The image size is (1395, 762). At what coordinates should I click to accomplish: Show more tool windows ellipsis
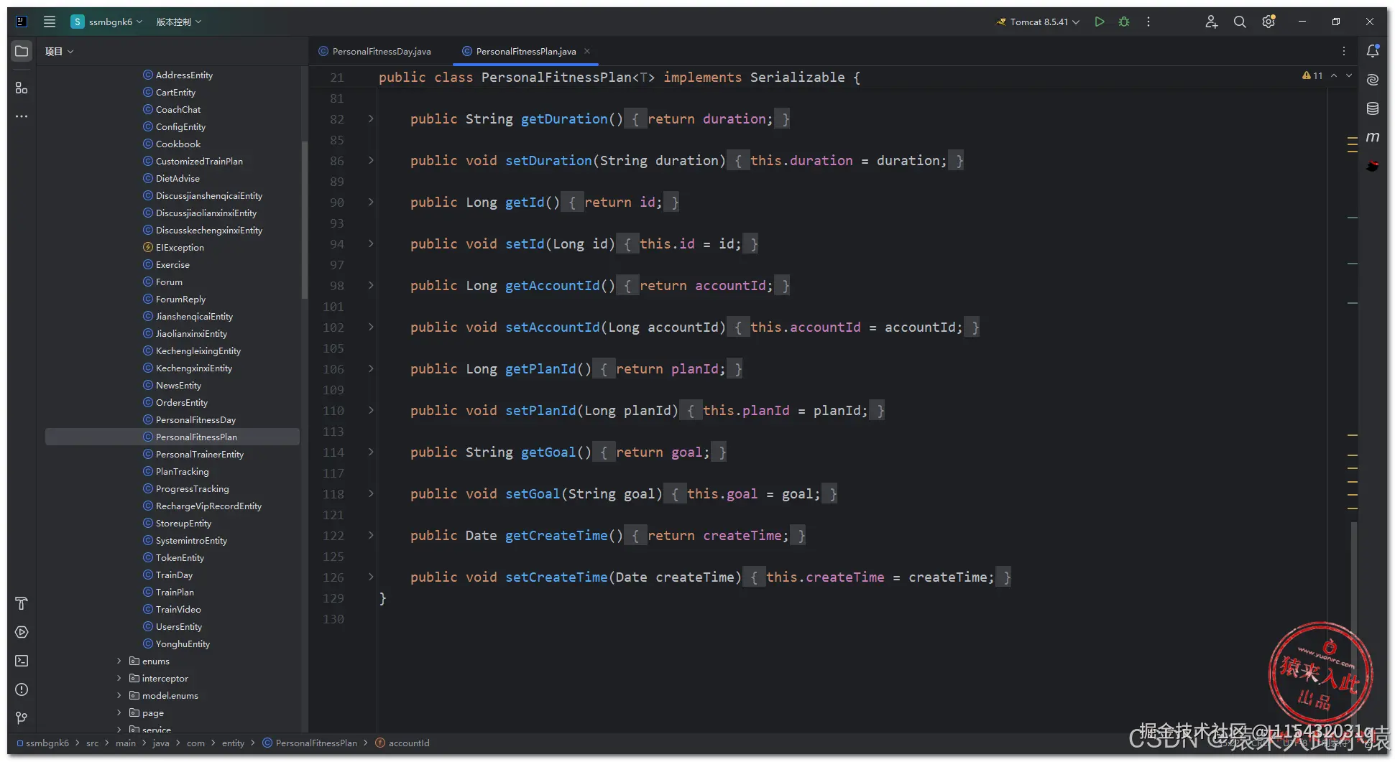(x=22, y=116)
